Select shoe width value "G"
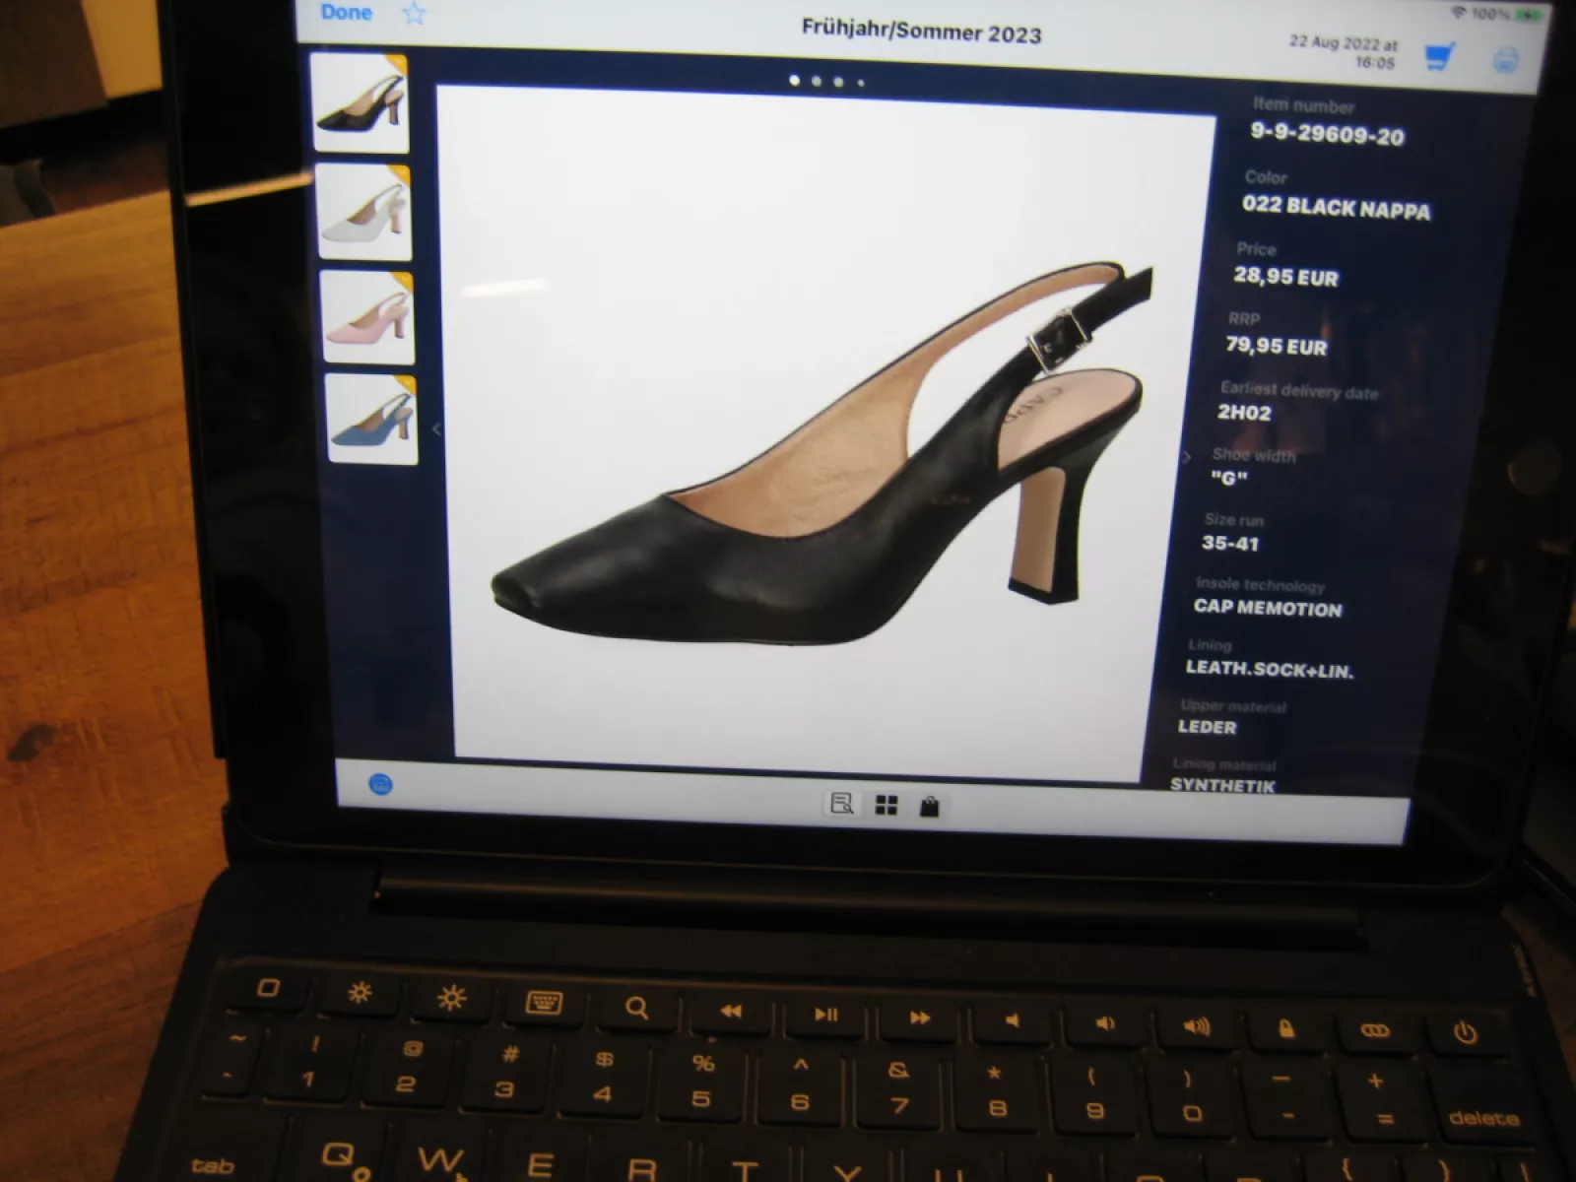Screen dimensions: 1576x1182 click(x=1229, y=479)
